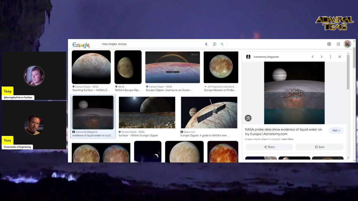This screenshot has height=201, width=358.
Task: Click the Google logo
Action: tap(81, 45)
